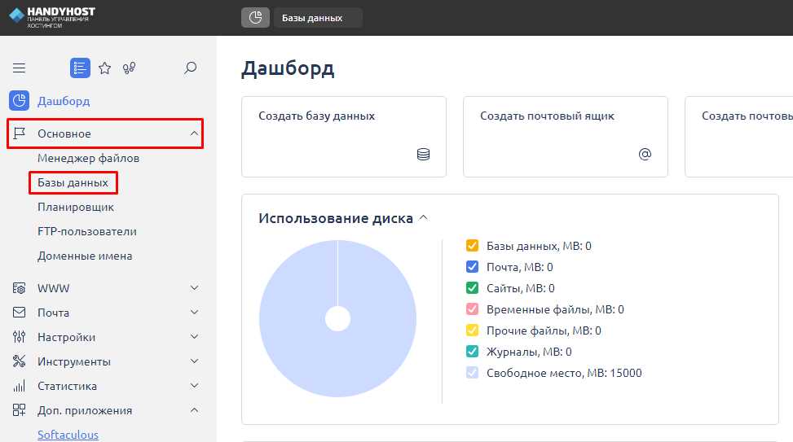
Task: Toggle the hamburger menu in sidebar
Action: coord(20,68)
